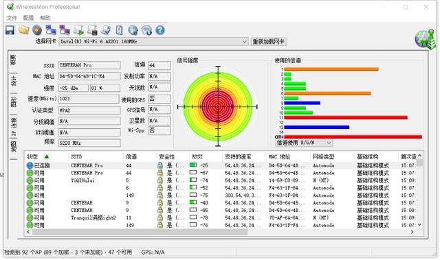Open help with blue question mark icon

(x=160, y=30)
